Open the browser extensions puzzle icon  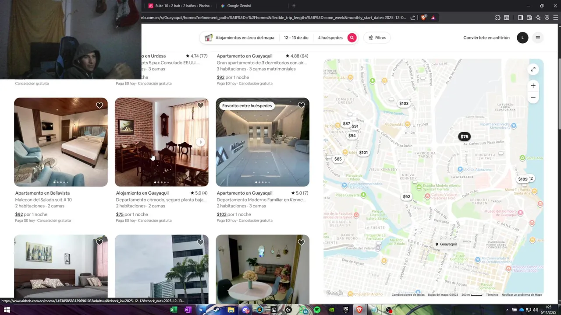tap(498, 17)
